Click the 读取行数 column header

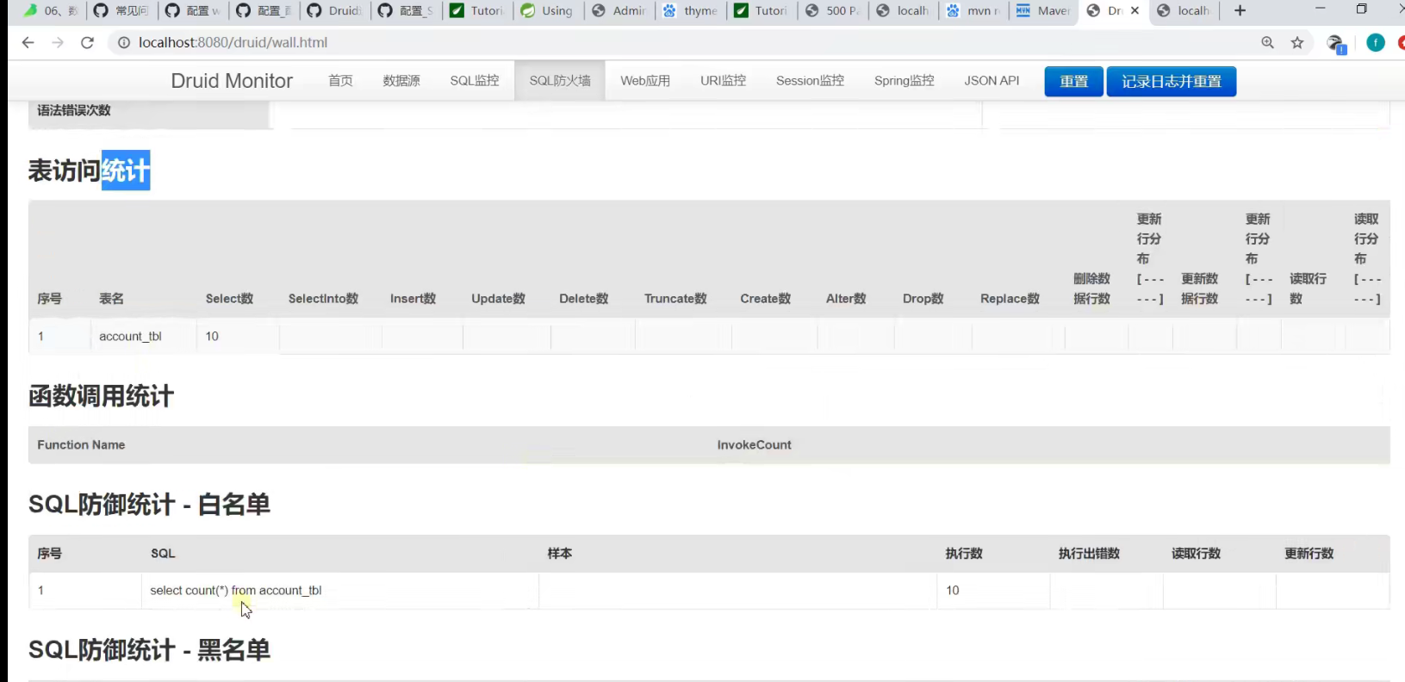(x=1196, y=554)
